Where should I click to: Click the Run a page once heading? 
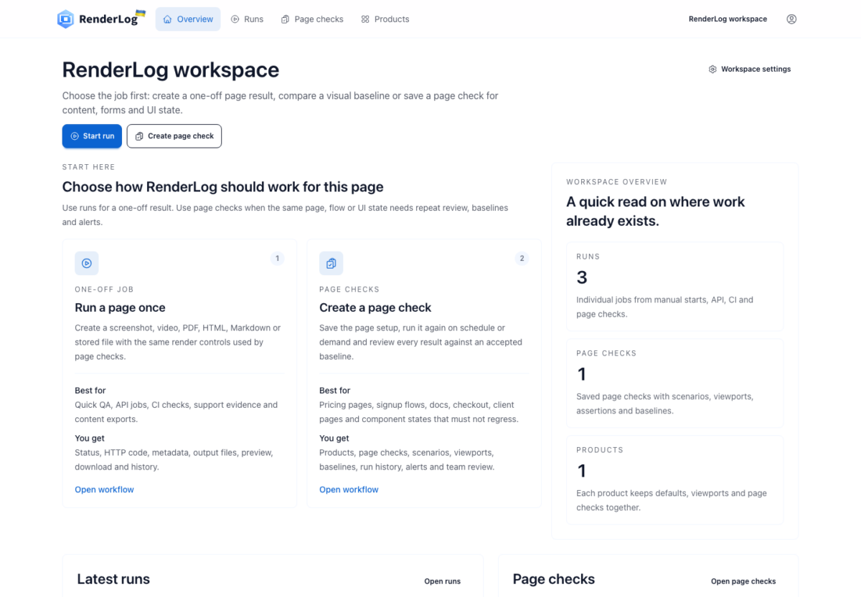point(120,307)
